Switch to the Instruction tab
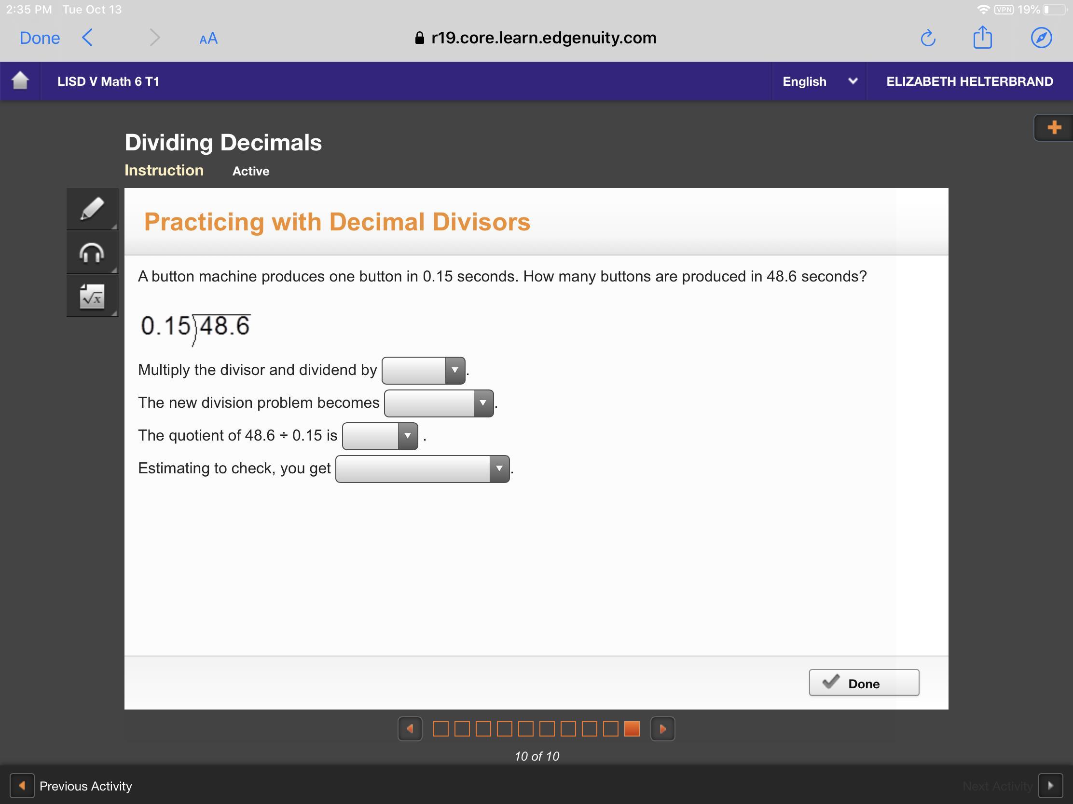1073x804 pixels. (x=164, y=171)
